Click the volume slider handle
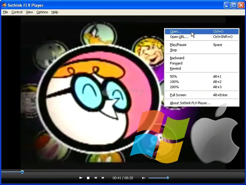Viewport: 246px width, 185px height. pyautogui.click(x=168, y=178)
